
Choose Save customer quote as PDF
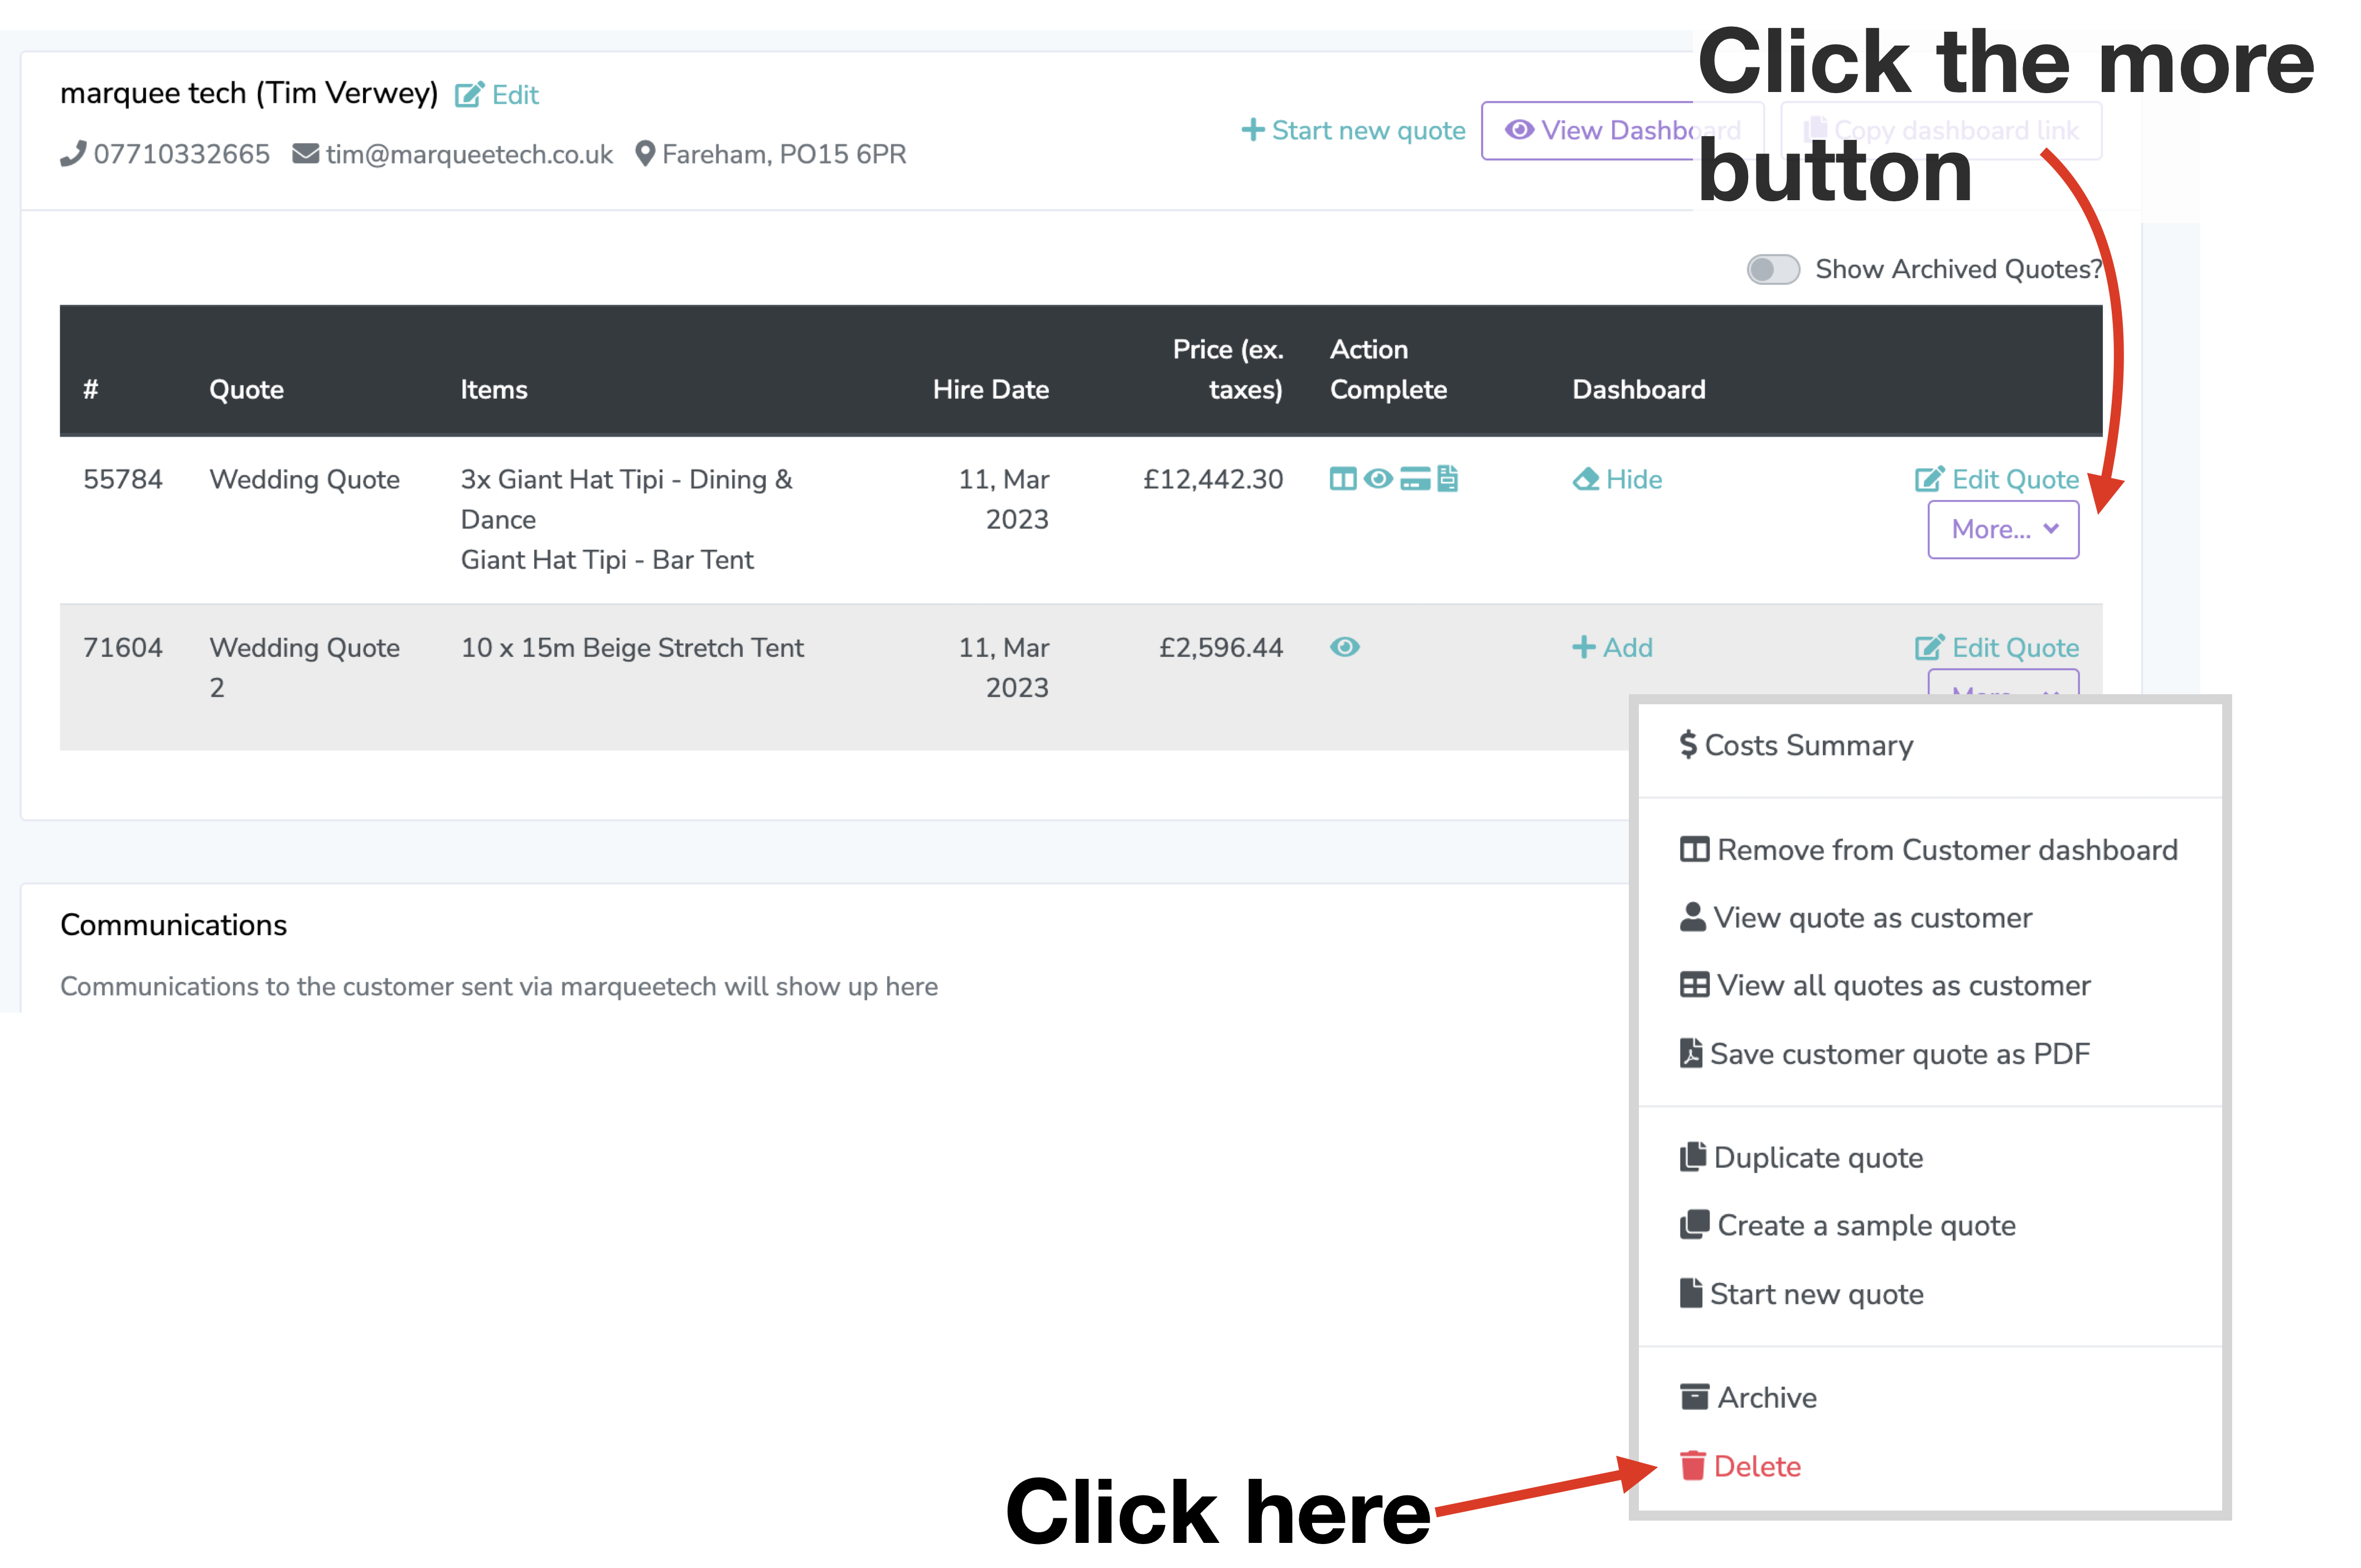click(1885, 1054)
